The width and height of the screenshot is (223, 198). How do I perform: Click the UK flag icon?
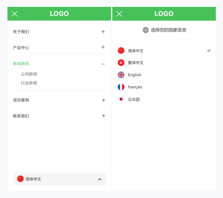[x=121, y=75]
